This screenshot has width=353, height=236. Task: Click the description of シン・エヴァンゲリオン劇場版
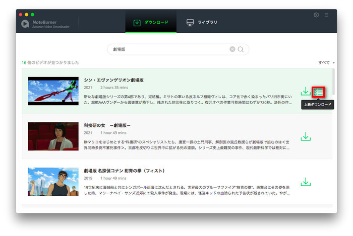pos(188,100)
